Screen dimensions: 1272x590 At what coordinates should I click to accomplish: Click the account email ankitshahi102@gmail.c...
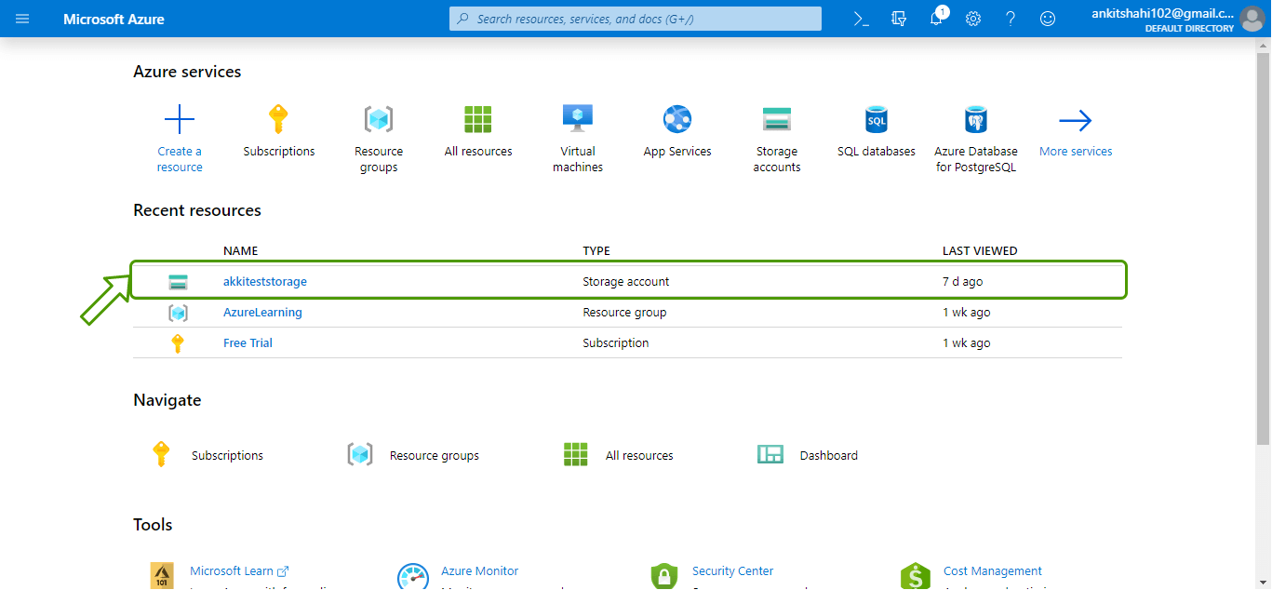click(x=1163, y=13)
